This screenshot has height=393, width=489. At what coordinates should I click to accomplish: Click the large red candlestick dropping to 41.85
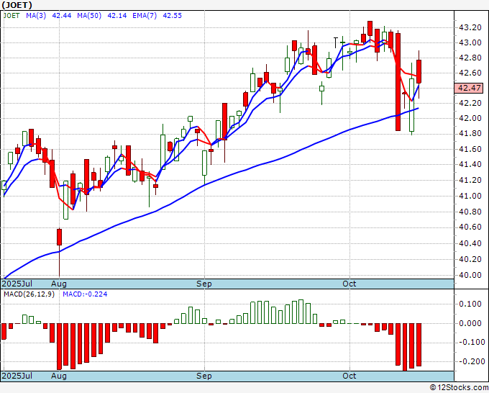pyautogui.click(x=398, y=82)
